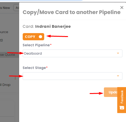Select the Email Drop item on the left
Screen dimensions: 126x122
pyautogui.click(x=5, y=85)
